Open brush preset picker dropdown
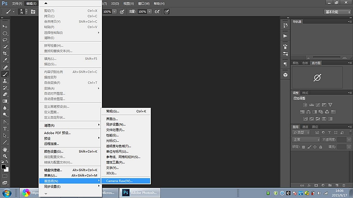The height and width of the screenshot is (198, 353). coord(26,12)
